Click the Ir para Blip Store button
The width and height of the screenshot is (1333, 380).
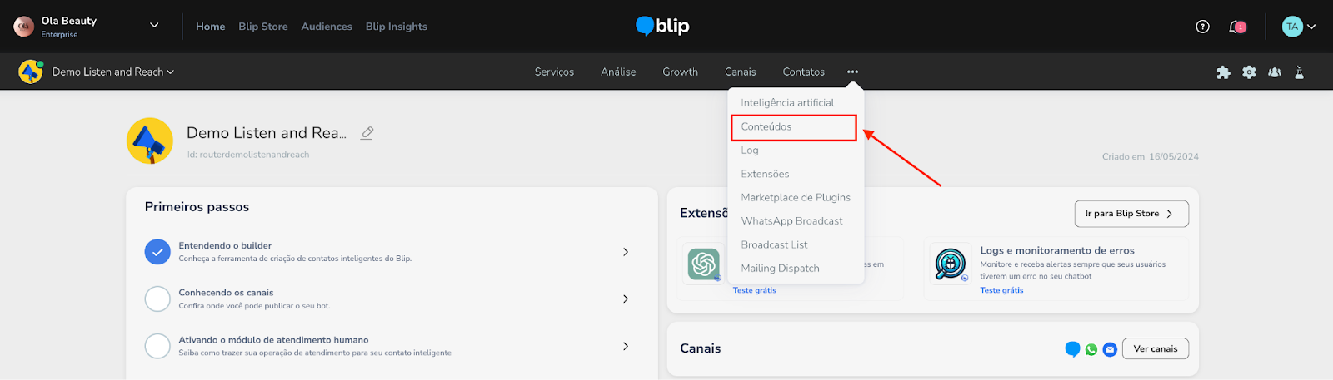pyautogui.click(x=1131, y=214)
